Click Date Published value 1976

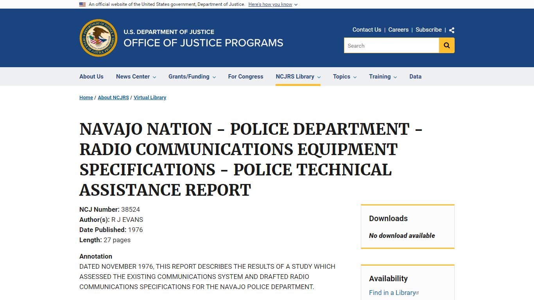coord(135,230)
